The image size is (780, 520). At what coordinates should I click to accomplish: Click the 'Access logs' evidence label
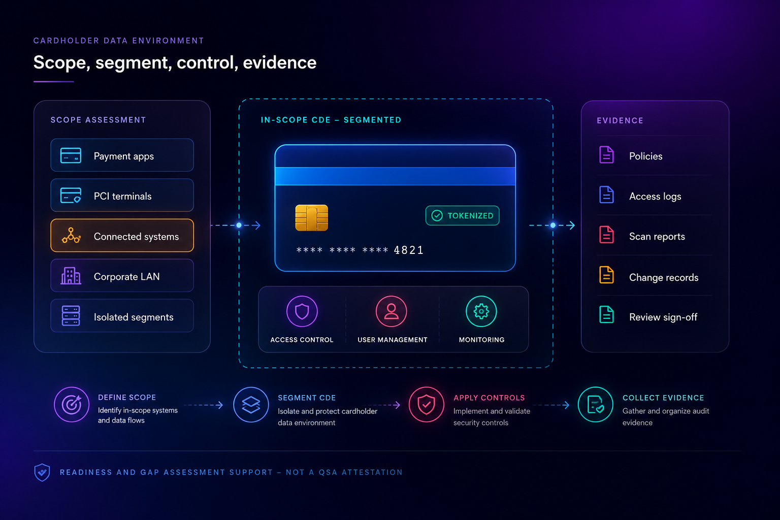click(x=655, y=197)
